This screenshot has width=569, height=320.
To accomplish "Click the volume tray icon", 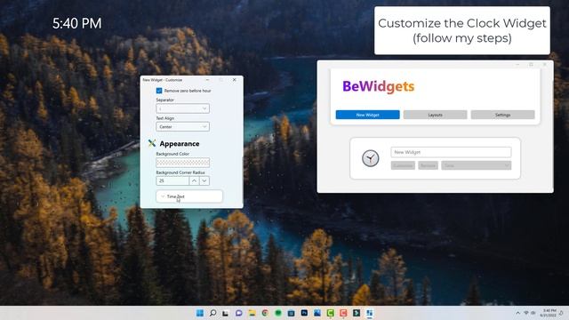I will (533, 313).
